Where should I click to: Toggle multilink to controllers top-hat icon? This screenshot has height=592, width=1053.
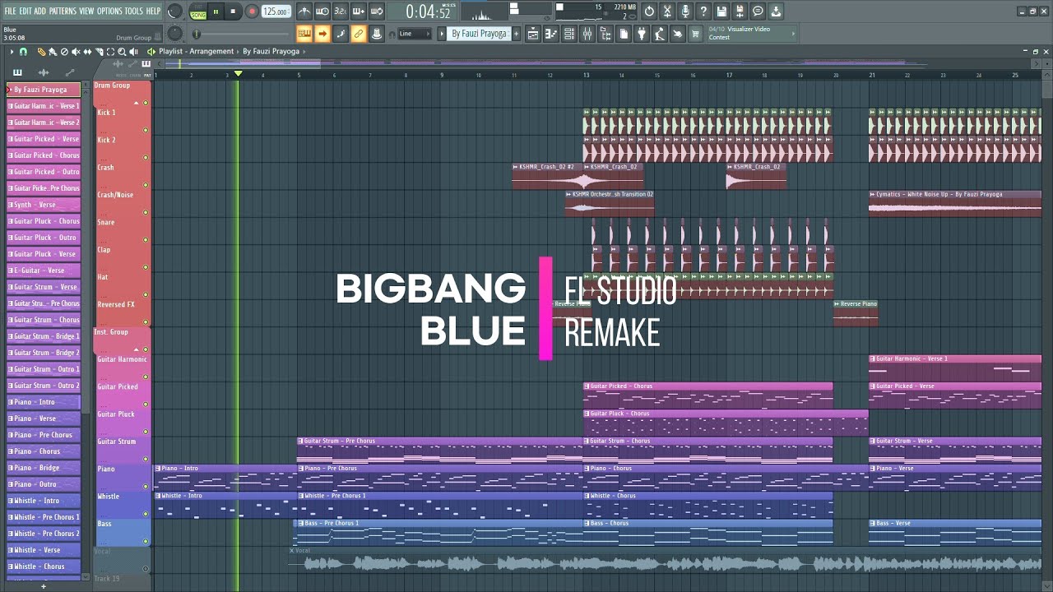click(x=376, y=34)
